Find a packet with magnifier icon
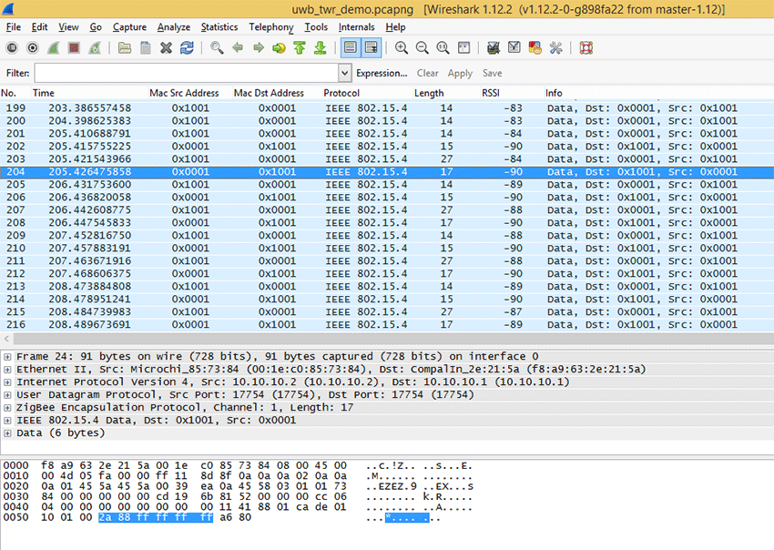The image size is (774, 550). point(217,48)
